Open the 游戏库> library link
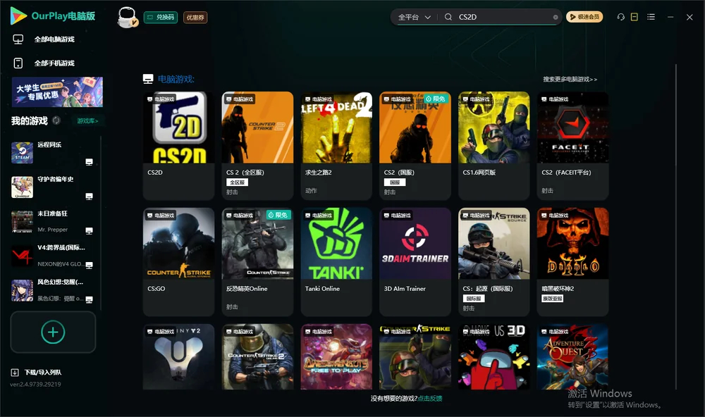The image size is (705, 417). pyautogui.click(x=87, y=121)
